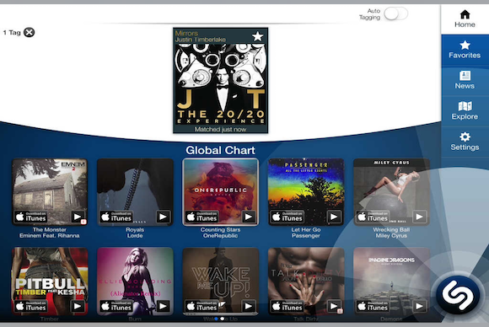Enable the Auto Tagging switch
The image size is (489, 327).
395,14
